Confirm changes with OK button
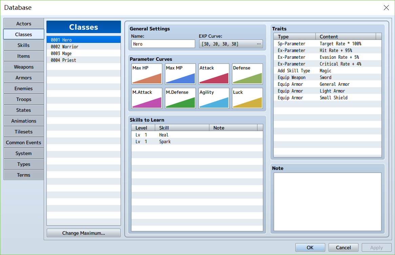 [310, 248]
